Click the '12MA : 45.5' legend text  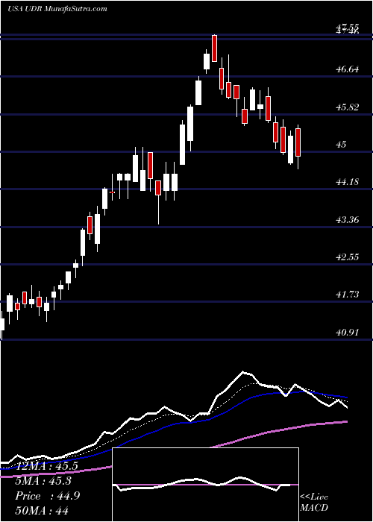[46, 466]
